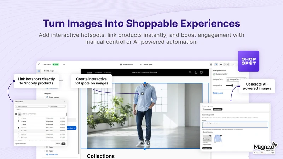Click the undo arrow icon
The image size is (283, 159).
pos(233,64)
